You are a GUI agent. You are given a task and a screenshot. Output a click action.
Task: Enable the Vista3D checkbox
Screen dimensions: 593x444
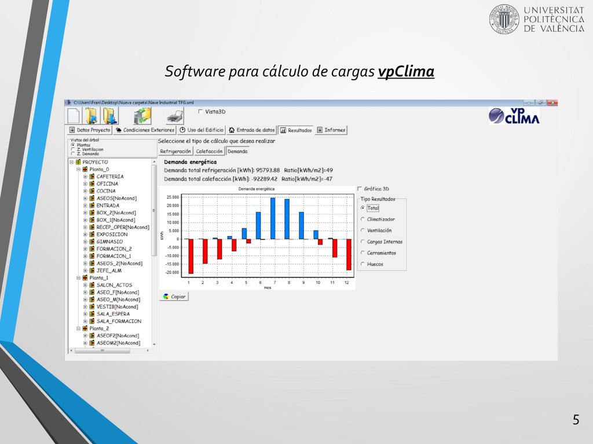201,112
